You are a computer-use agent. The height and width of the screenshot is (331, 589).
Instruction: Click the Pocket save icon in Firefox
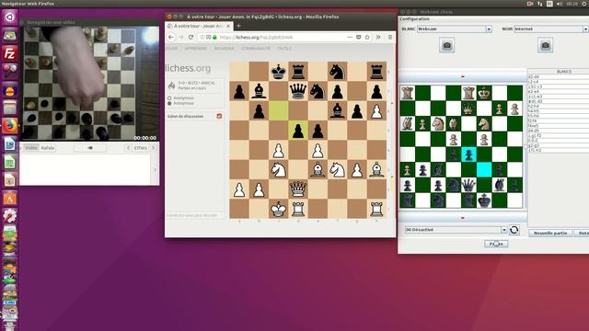(358, 37)
